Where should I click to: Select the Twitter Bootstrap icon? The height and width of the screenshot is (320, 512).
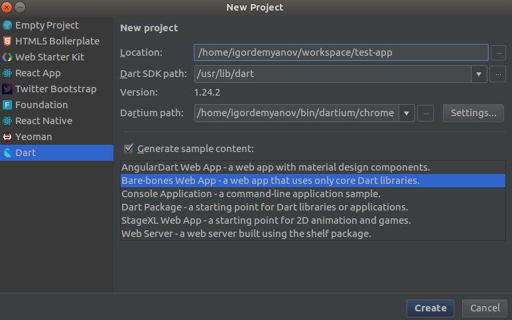click(7, 89)
